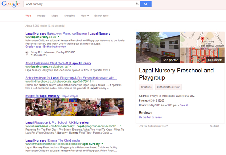This screenshot has width=226, height=155.
Task: Click Lapal Nursery Preschool and Playgroup heading
Action: [176, 74]
